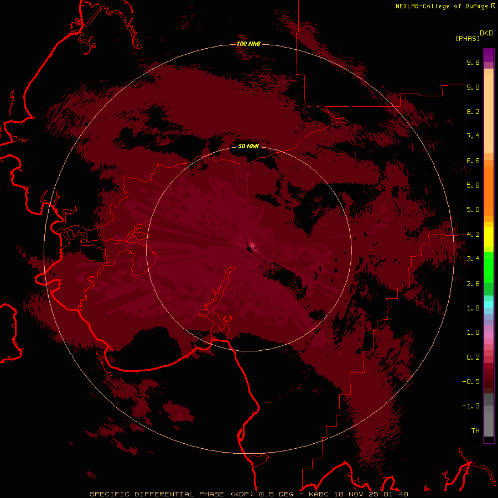Click the KABC station identifier in the caption
Screen dimensions: 498x498
pos(320,494)
